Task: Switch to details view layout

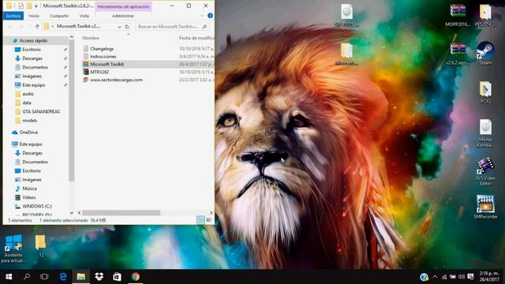Action: click(x=200, y=220)
